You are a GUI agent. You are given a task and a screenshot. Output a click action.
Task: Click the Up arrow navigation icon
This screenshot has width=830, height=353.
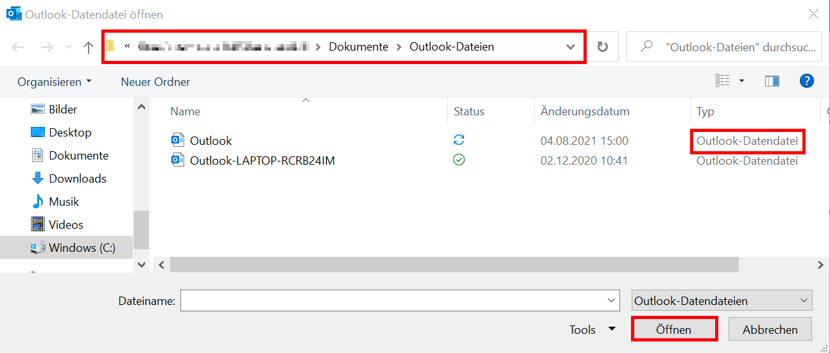click(x=89, y=47)
